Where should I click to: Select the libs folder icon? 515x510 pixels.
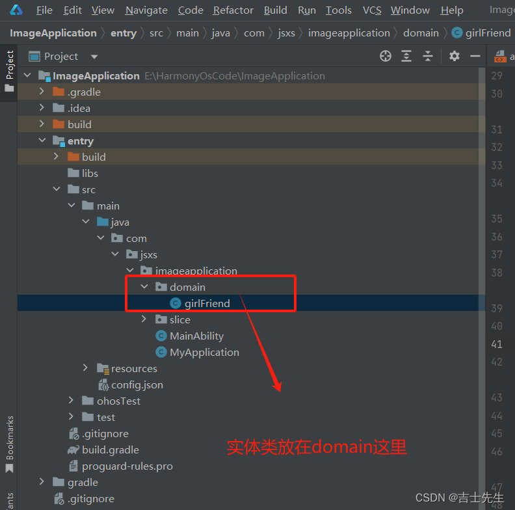[x=73, y=173]
